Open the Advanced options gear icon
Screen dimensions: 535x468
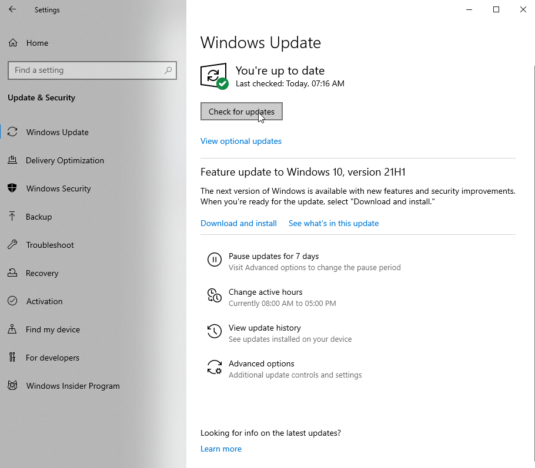(215, 367)
